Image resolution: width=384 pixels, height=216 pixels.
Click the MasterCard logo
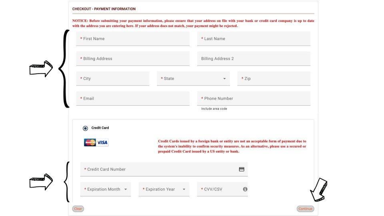click(x=90, y=142)
